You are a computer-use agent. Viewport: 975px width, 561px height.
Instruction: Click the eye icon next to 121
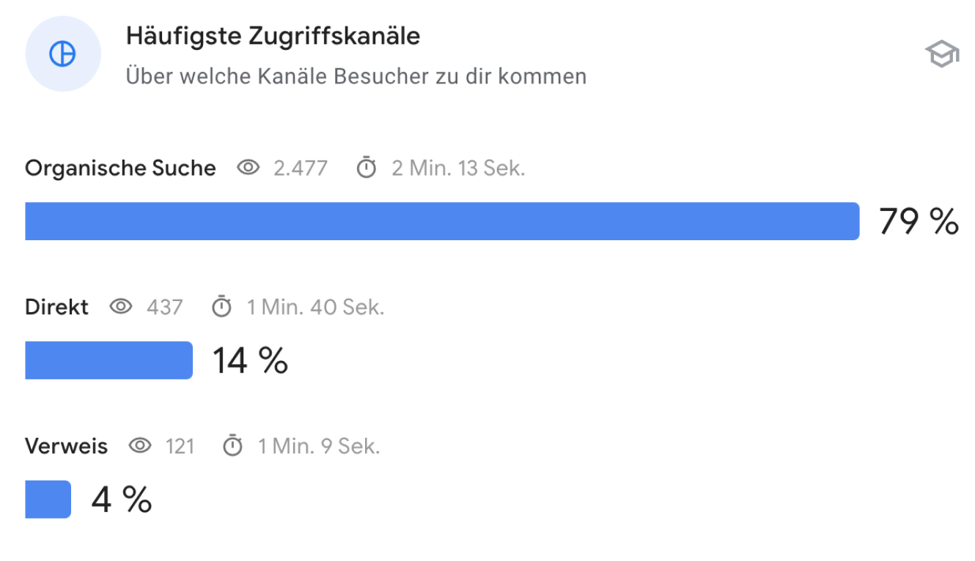click(x=140, y=446)
